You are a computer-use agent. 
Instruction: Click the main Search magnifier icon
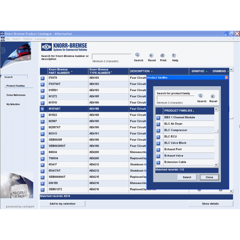point(137,55)
